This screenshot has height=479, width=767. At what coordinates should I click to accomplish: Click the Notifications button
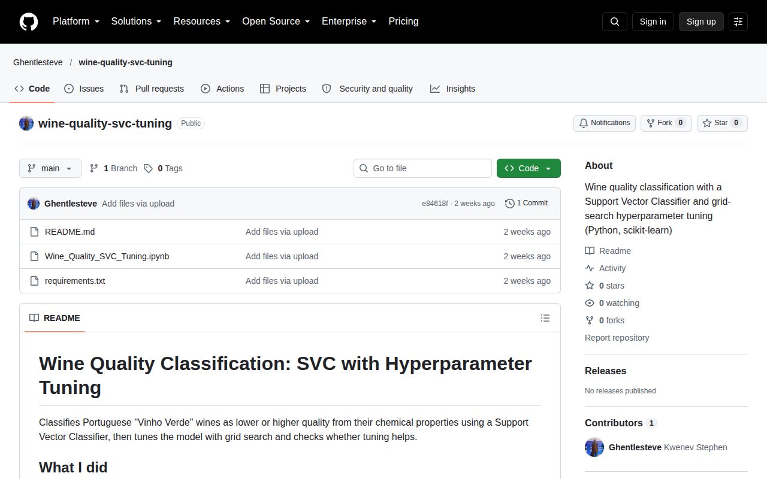605,123
